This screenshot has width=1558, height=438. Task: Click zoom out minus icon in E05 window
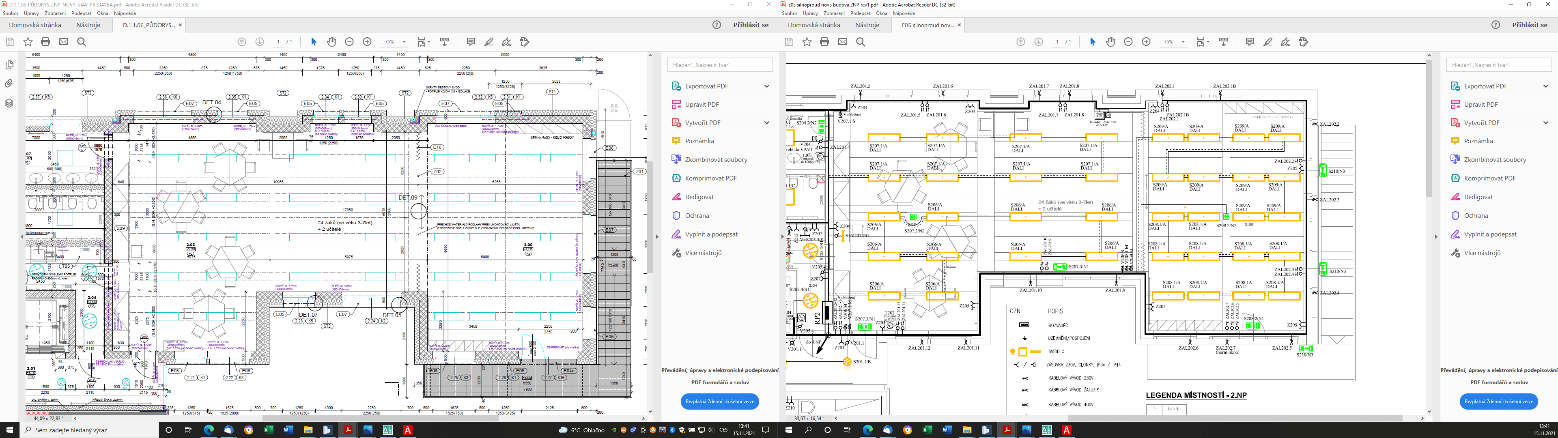(x=1128, y=42)
